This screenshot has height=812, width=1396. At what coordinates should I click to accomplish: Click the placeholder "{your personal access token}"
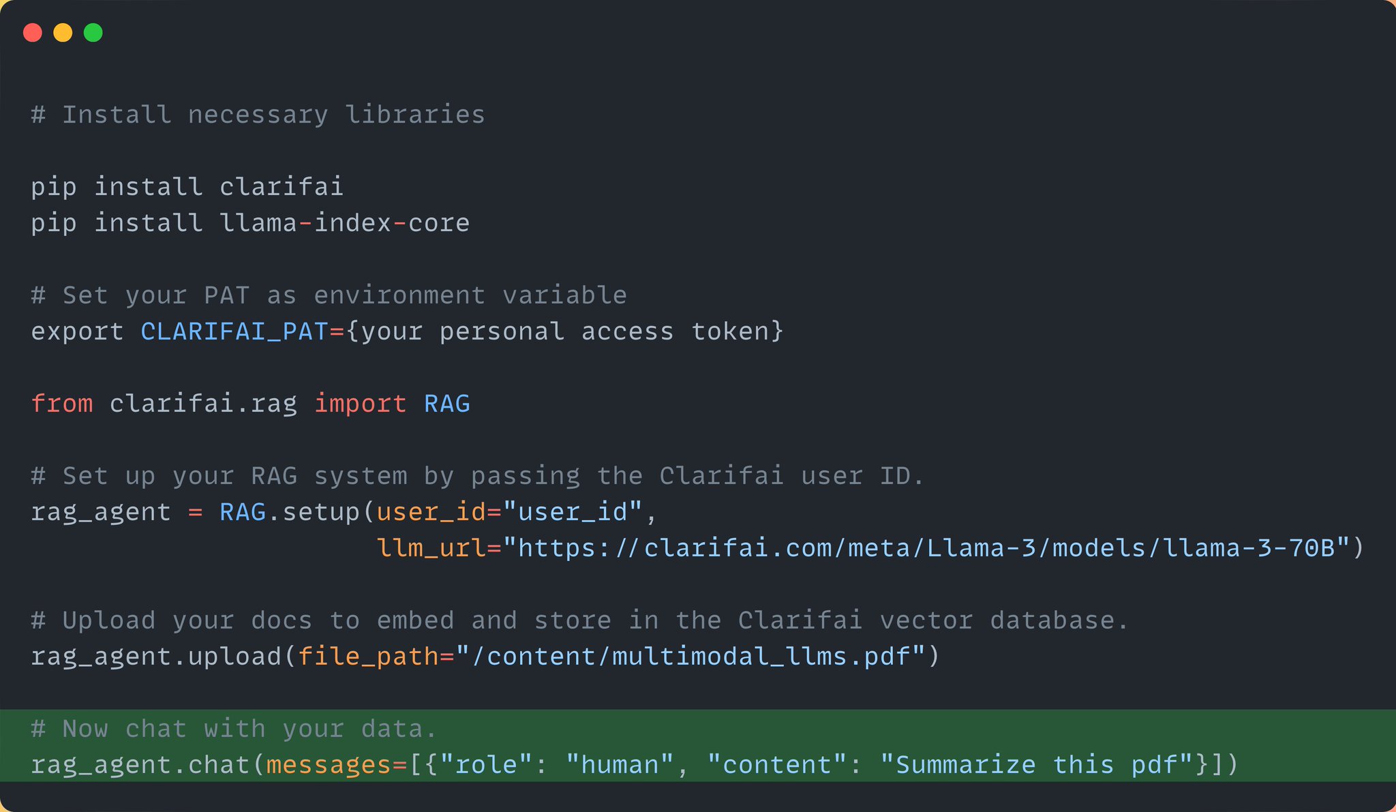coord(565,331)
